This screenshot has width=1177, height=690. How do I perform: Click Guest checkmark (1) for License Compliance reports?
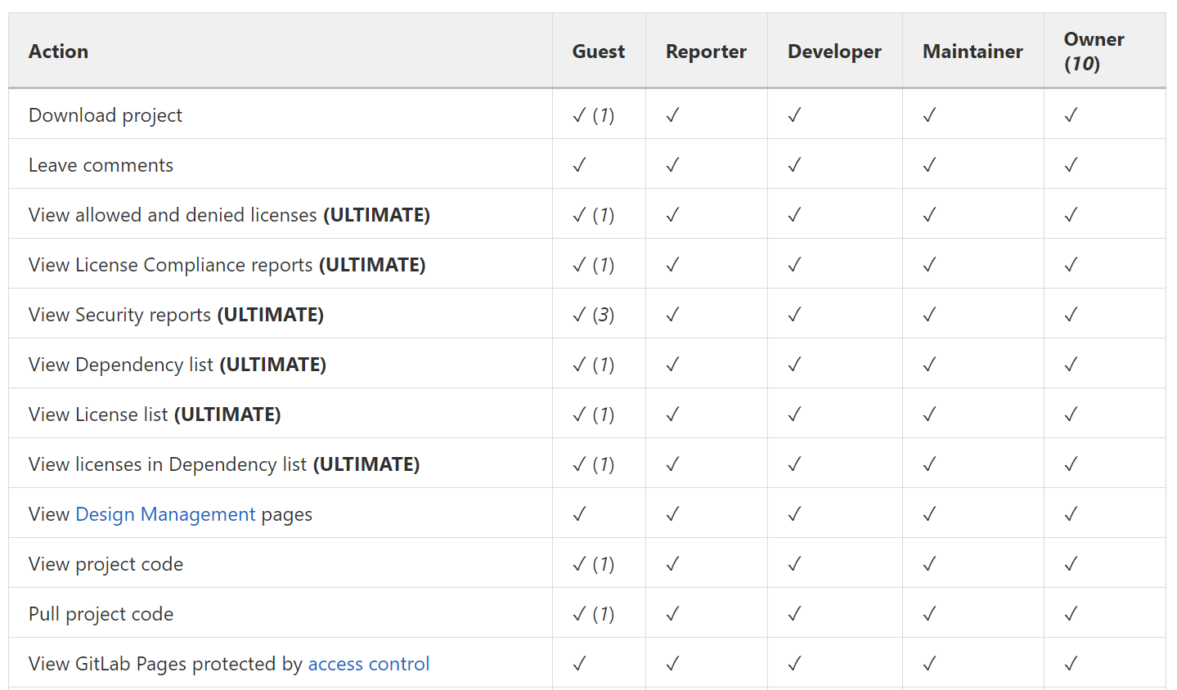(x=593, y=265)
